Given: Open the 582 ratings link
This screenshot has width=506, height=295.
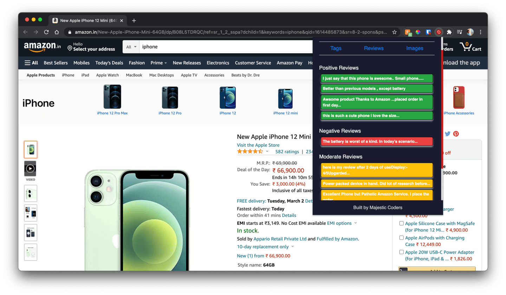Looking at the screenshot, I should pos(287,152).
